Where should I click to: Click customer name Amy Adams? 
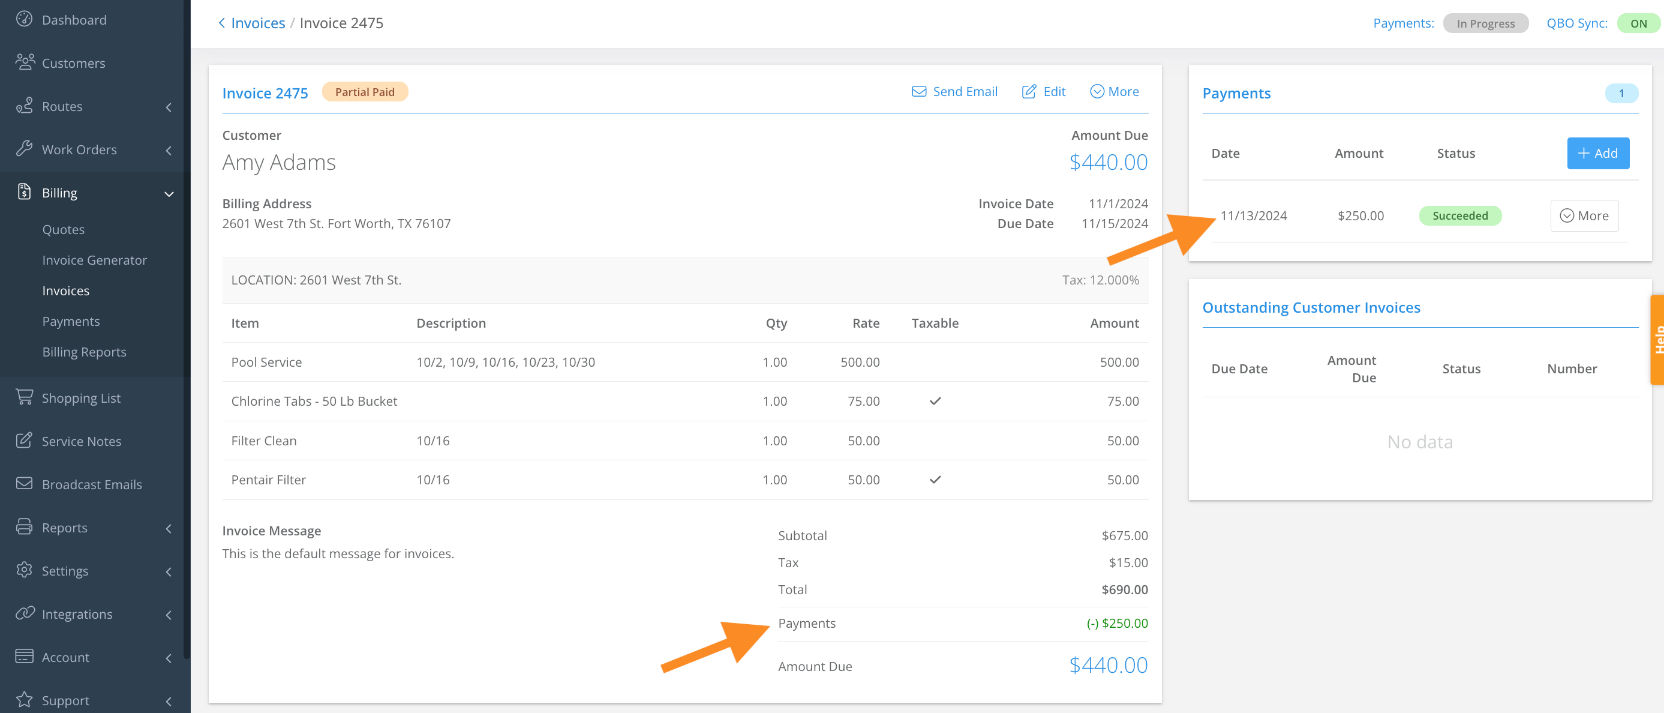coord(279,162)
